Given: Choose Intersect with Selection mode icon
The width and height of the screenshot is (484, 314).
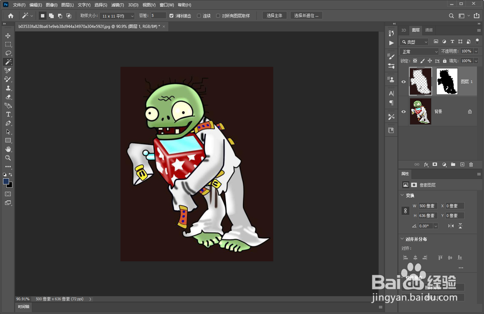Looking at the screenshot, I should (x=69, y=16).
